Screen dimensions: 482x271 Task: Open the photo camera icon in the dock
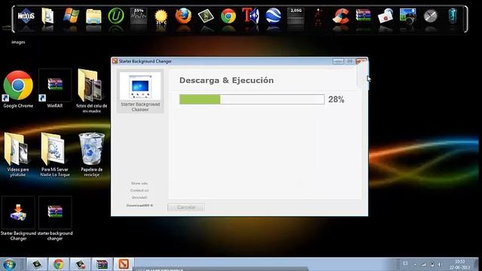[408, 16]
